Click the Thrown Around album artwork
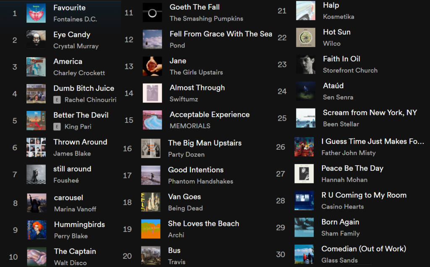430x267 pixels. tap(36, 148)
